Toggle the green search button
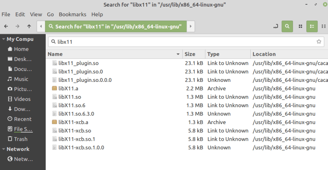This screenshot has width=328, height=170. [x=287, y=26]
